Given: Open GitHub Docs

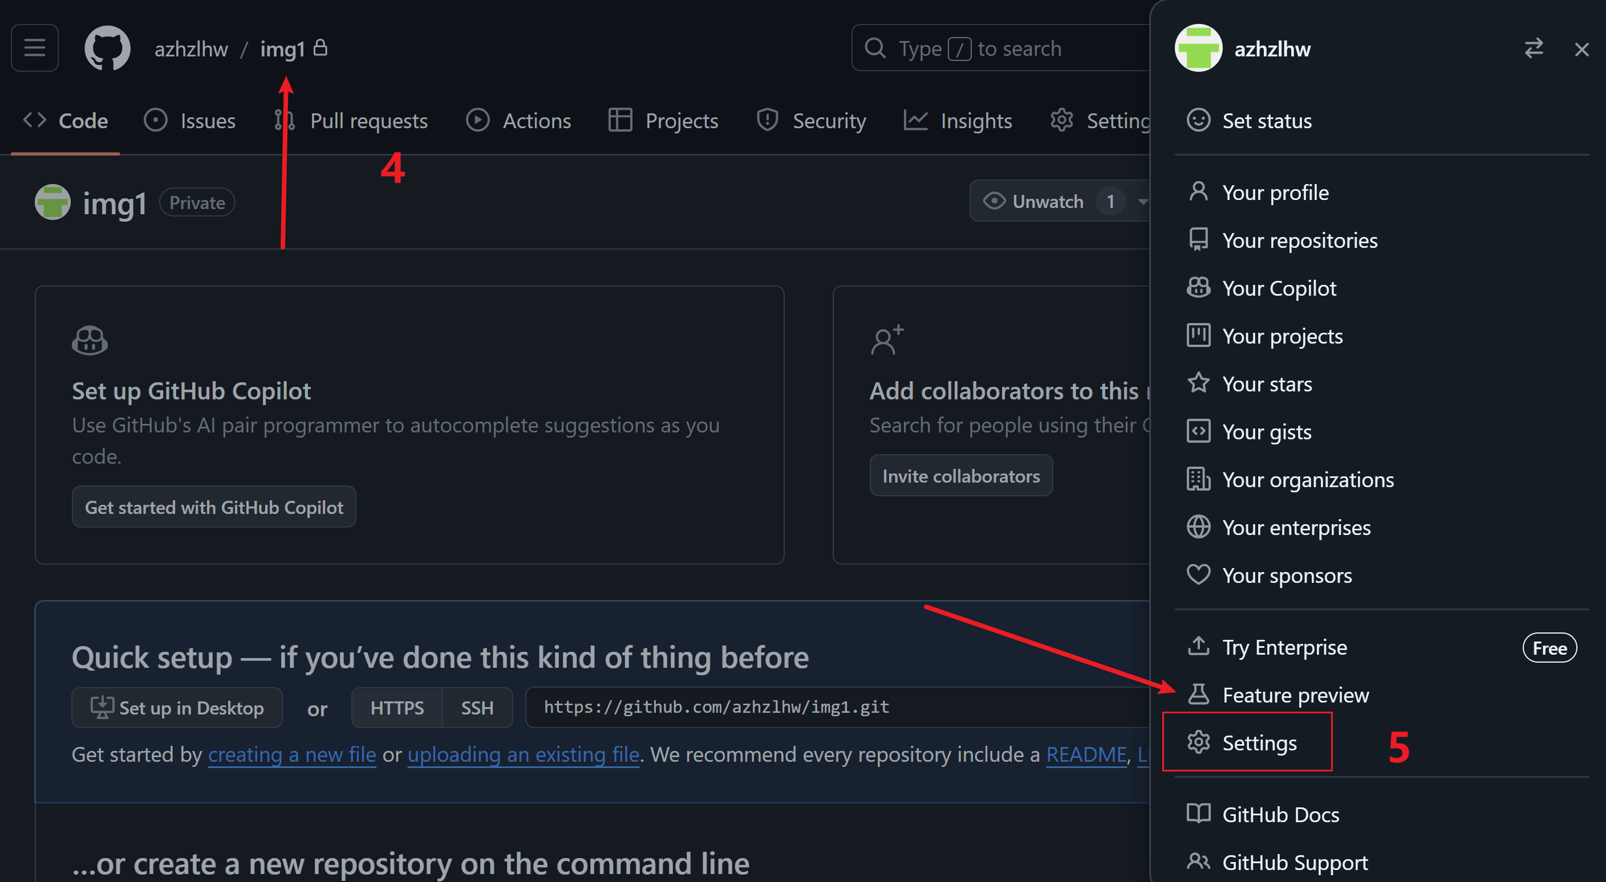Looking at the screenshot, I should [x=1381, y=815].
